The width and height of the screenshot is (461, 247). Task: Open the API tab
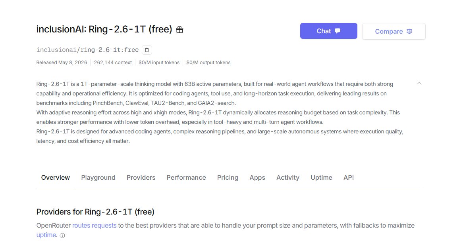pyautogui.click(x=348, y=178)
